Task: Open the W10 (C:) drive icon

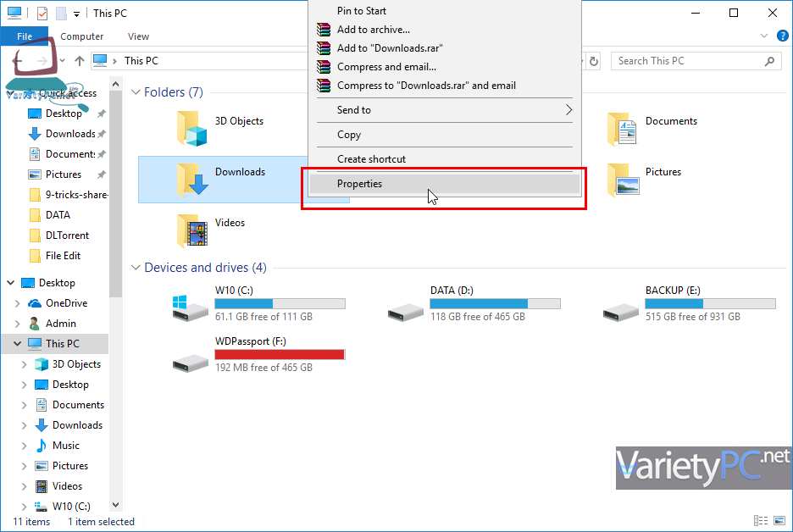Action: tap(191, 309)
